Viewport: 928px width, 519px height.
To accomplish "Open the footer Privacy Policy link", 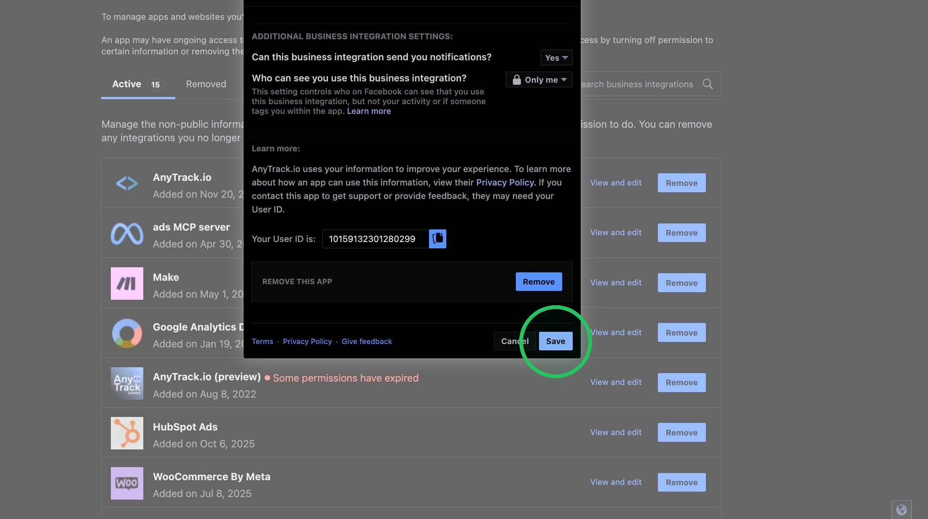I will [307, 342].
